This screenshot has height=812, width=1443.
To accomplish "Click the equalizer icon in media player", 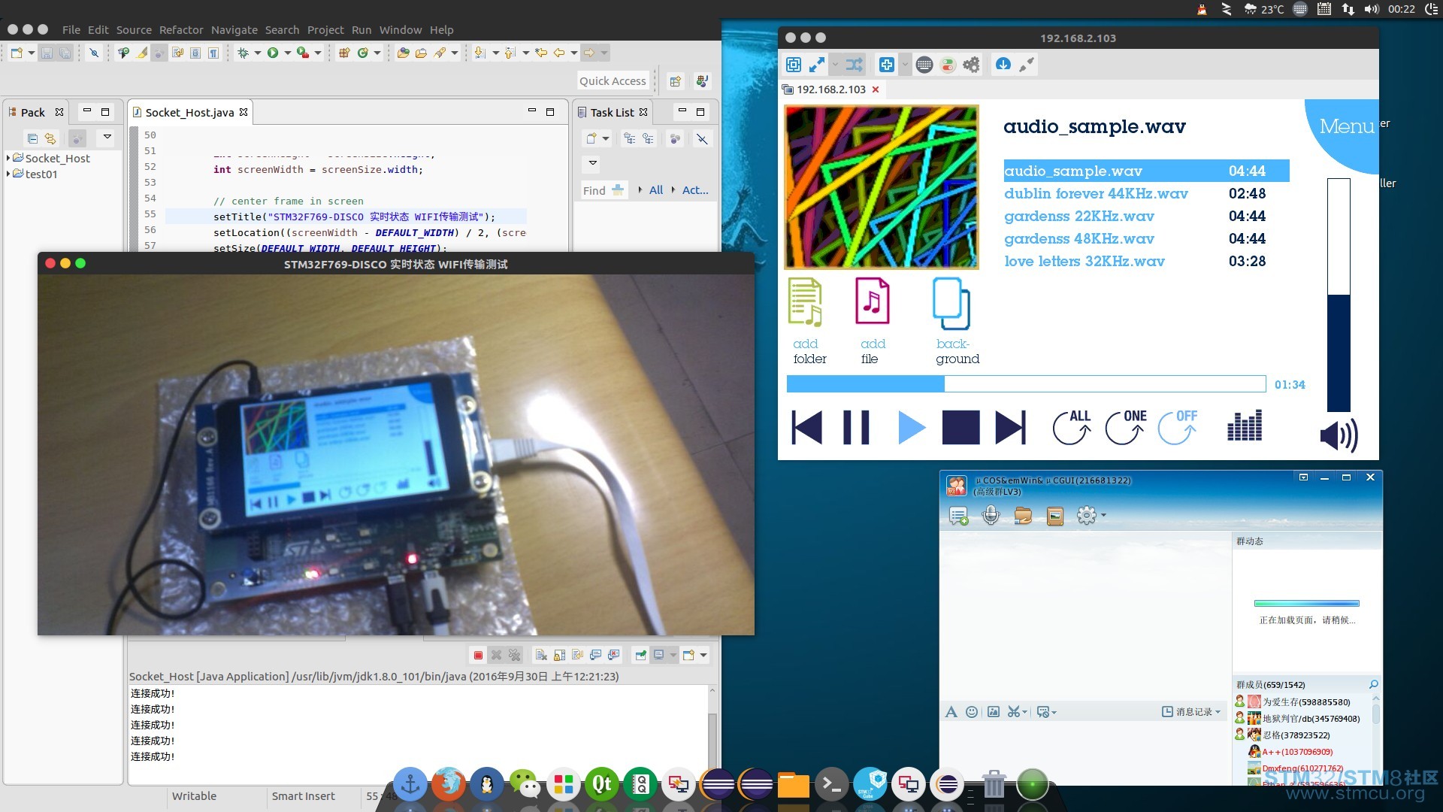I will point(1244,426).
